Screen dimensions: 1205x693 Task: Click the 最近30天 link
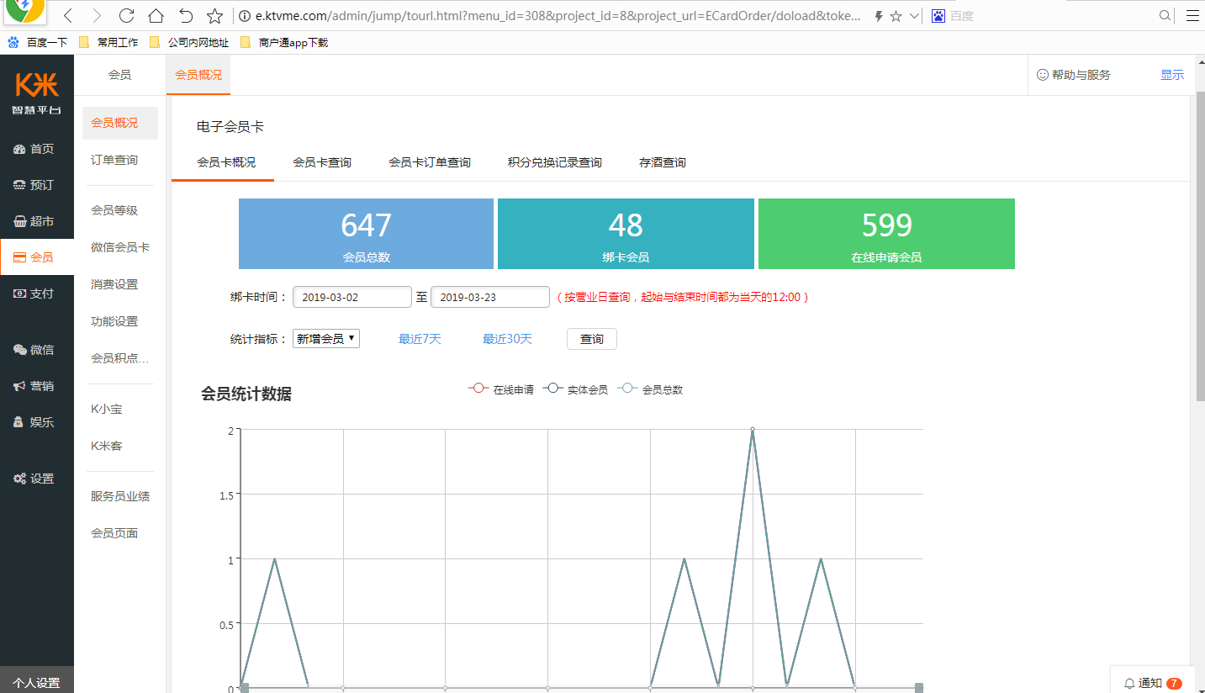pyautogui.click(x=507, y=339)
